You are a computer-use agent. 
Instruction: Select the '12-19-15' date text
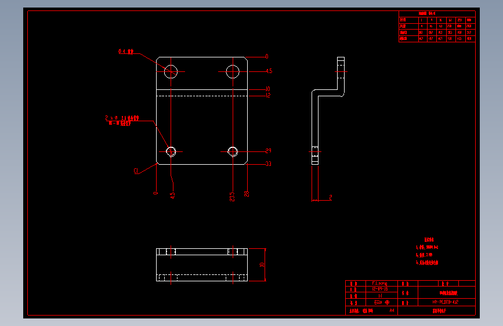click(380, 289)
